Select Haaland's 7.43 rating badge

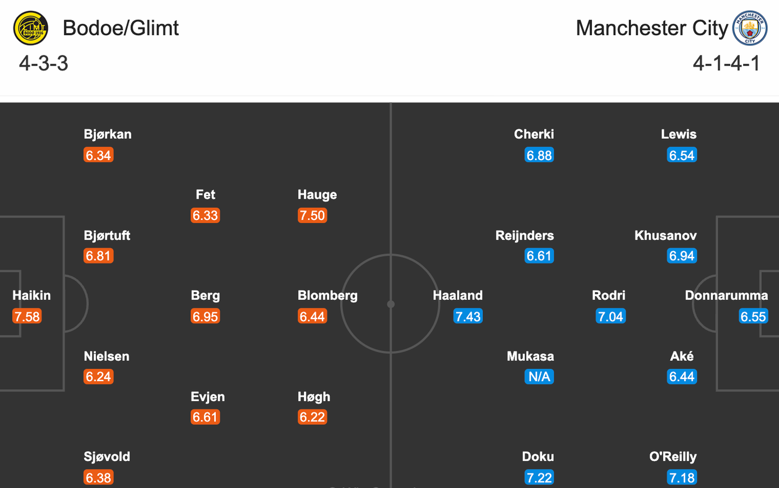click(x=468, y=316)
